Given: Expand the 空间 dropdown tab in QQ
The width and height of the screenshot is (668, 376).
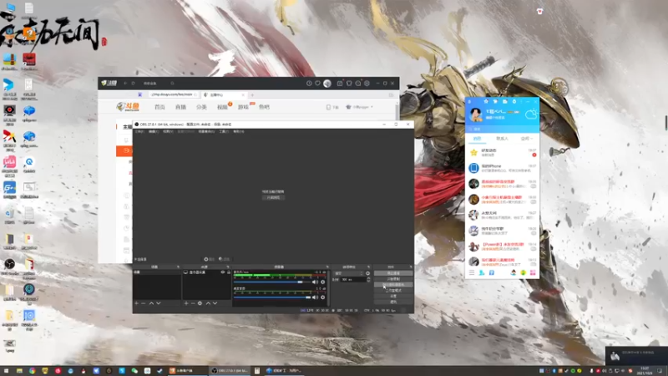Looking at the screenshot, I should (x=527, y=139).
